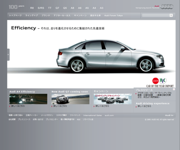Open キャンペーン item in top navigation bar
This screenshot has width=180, height=150.
tap(80, 15)
